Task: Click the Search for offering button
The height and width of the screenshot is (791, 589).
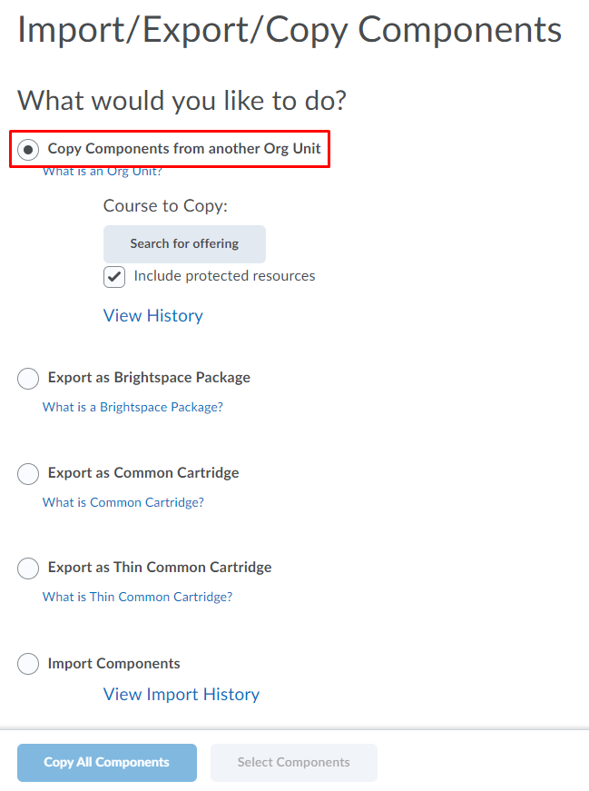Action: pyautogui.click(x=184, y=244)
